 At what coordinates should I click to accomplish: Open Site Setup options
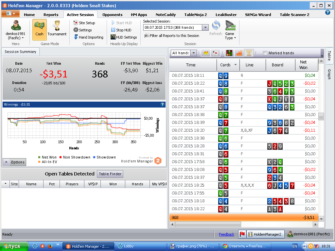coord(84,23)
